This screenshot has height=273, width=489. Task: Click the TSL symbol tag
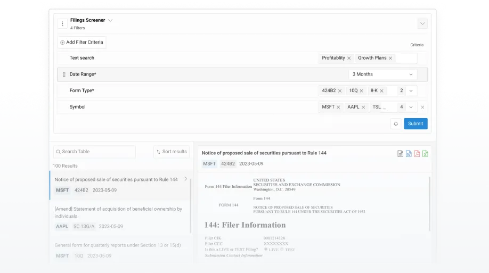tap(377, 107)
